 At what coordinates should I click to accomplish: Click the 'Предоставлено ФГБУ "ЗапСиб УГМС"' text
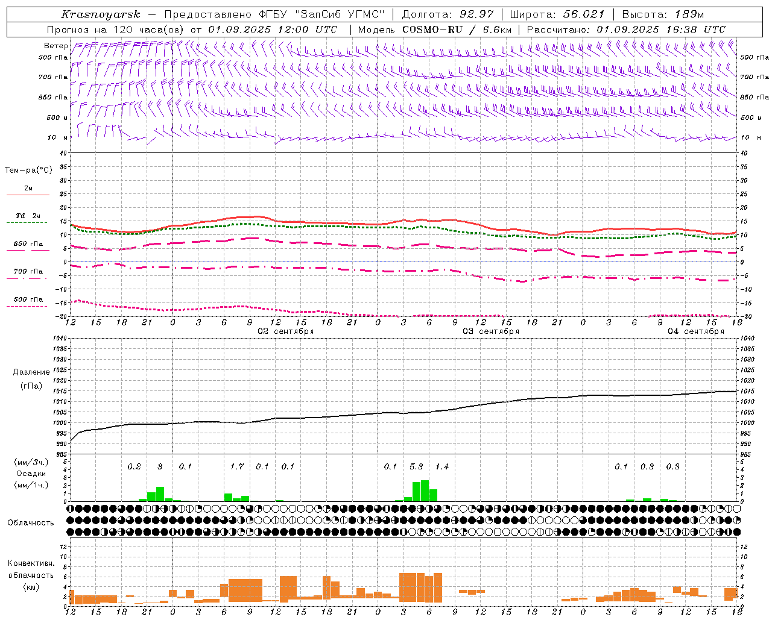click(274, 14)
